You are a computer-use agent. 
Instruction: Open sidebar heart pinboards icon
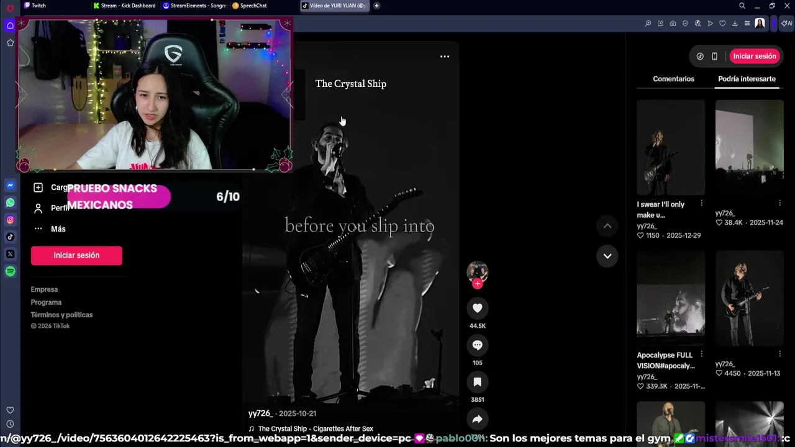pos(10,410)
